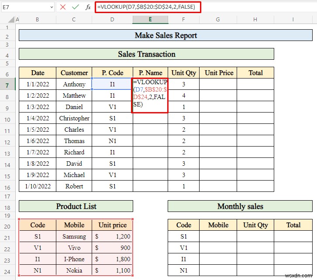Click the I-Phone cell in Product List
The height and width of the screenshot is (280, 317).
pos(74,259)
